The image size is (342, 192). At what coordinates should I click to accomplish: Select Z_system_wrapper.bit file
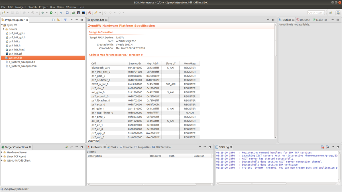(x=22, y=62)
